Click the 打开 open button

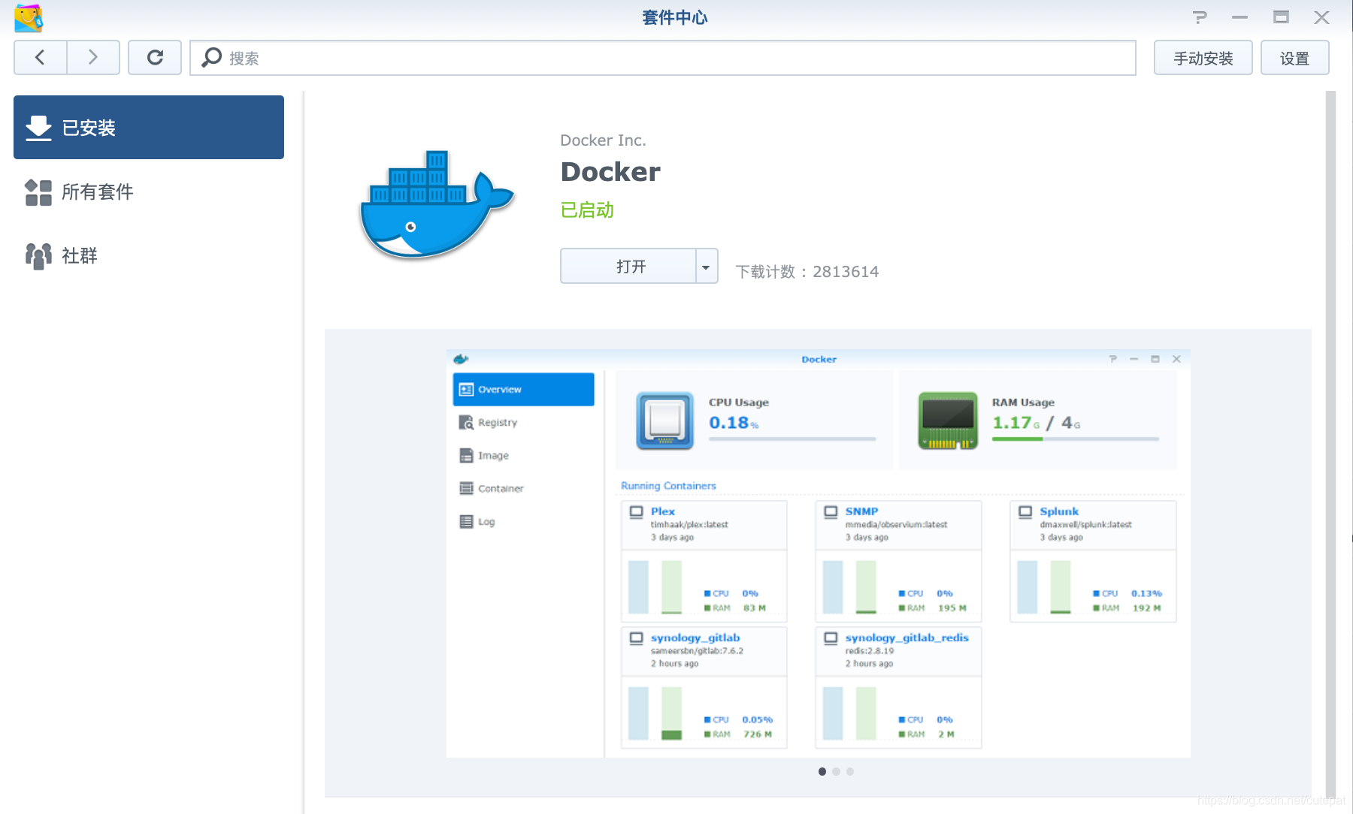coord(628,266)
